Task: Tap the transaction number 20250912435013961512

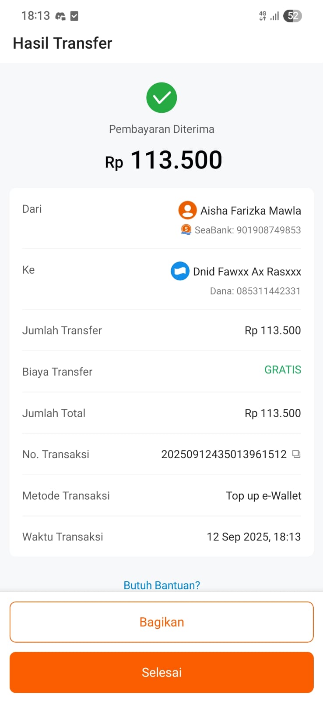Action: click(224, 454)
